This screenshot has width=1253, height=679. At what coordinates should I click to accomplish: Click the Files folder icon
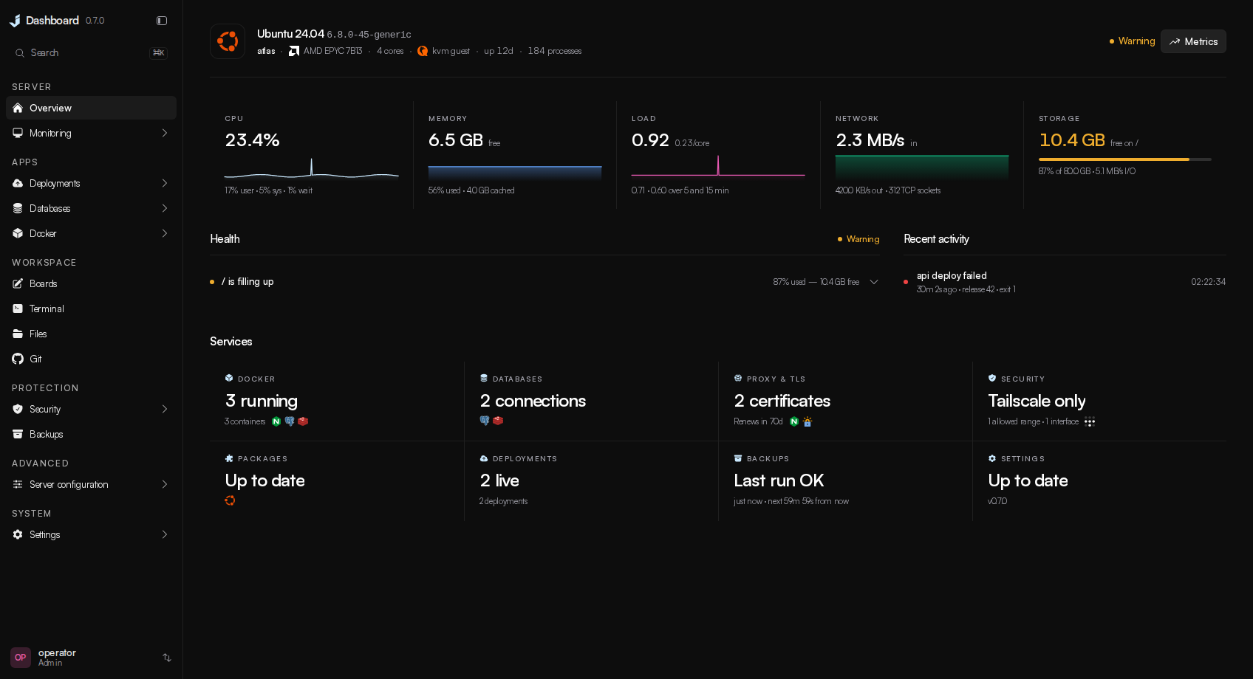[18, 334]
